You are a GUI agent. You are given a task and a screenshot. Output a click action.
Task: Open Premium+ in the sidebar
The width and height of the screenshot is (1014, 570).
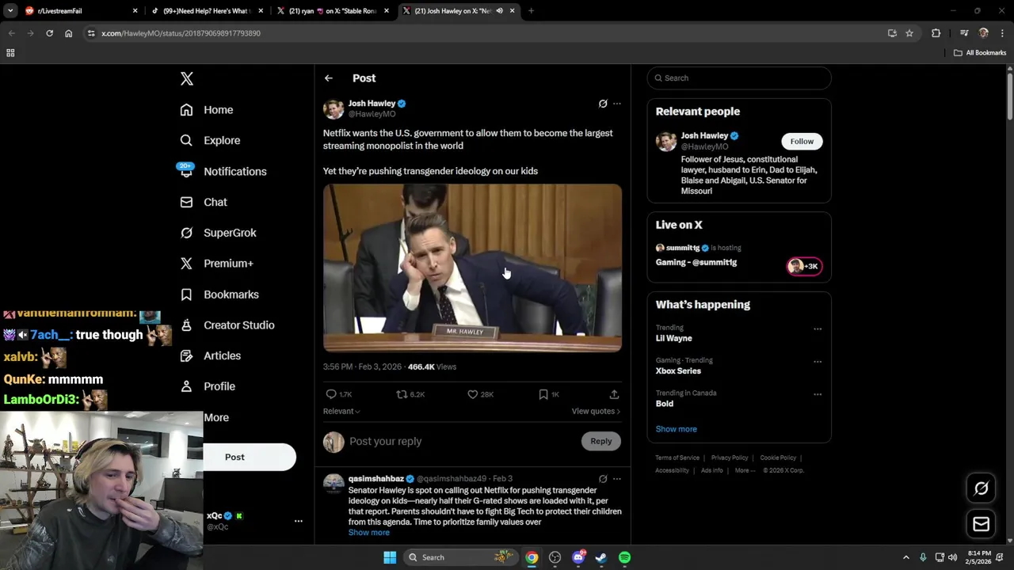(216, 264)
